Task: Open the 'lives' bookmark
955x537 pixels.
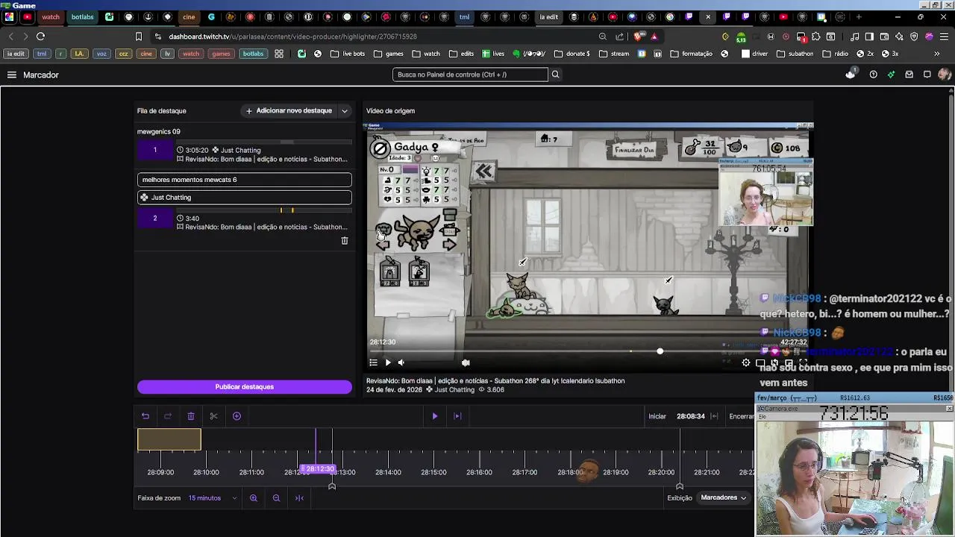Action: click(x=493, y=54)
